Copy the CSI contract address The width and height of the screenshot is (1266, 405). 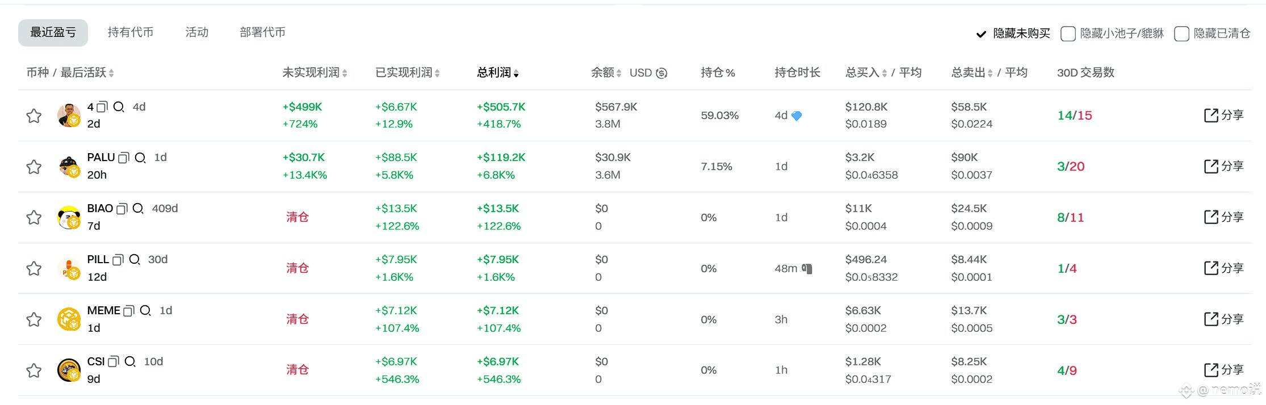[114, 362]
